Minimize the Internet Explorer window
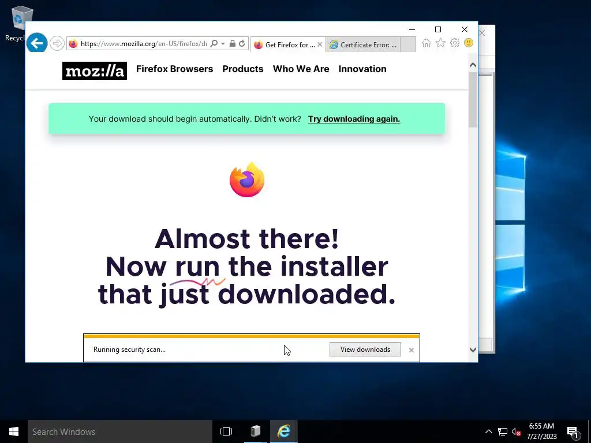The height and width of the screenshot is (443, 591). 412,29
